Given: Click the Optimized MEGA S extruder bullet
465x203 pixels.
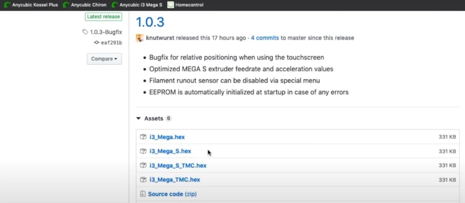Looking at the screenshot, I should [x=241, y=69].
